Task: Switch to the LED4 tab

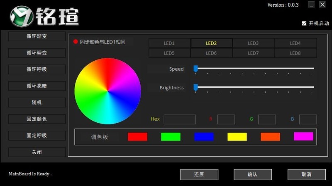Action: (295, 43)
